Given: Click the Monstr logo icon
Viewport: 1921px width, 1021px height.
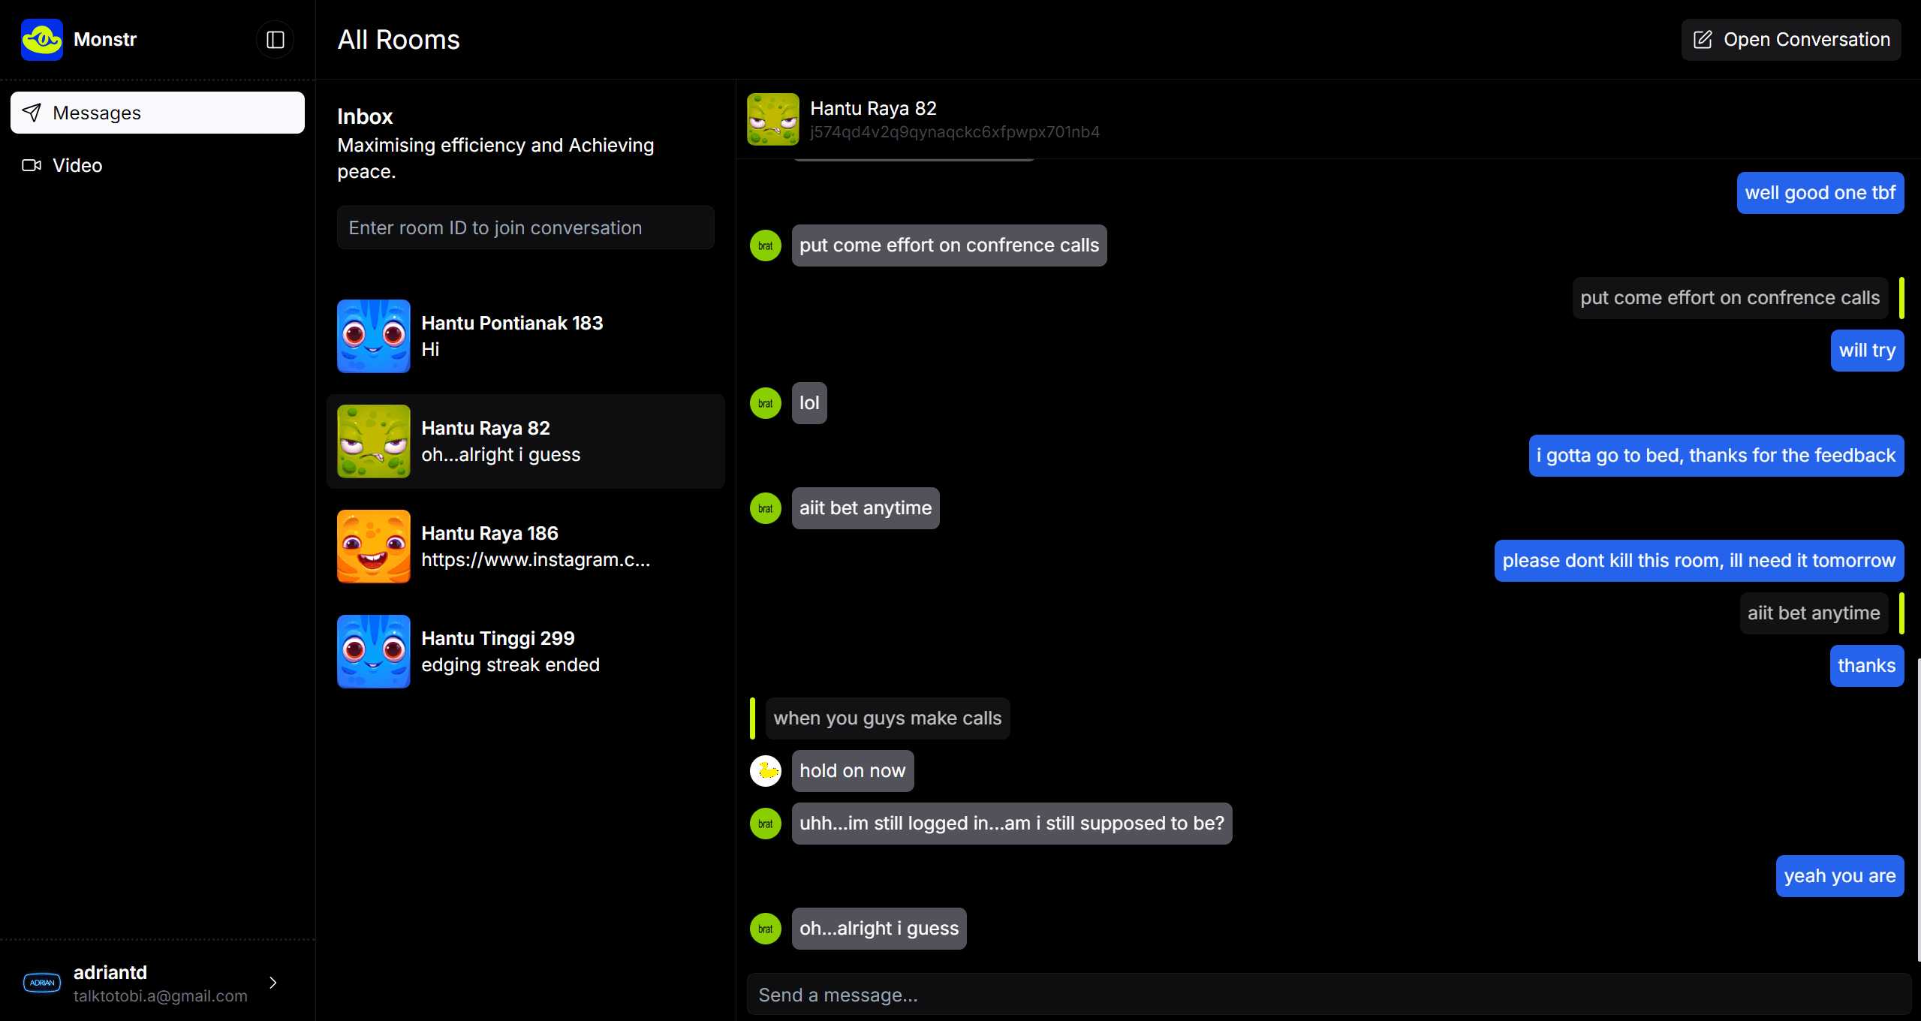Looking at the screenshot, I should [42, 40].
